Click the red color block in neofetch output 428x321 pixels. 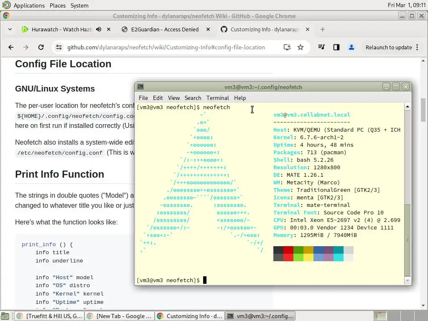tap(288, 254)
